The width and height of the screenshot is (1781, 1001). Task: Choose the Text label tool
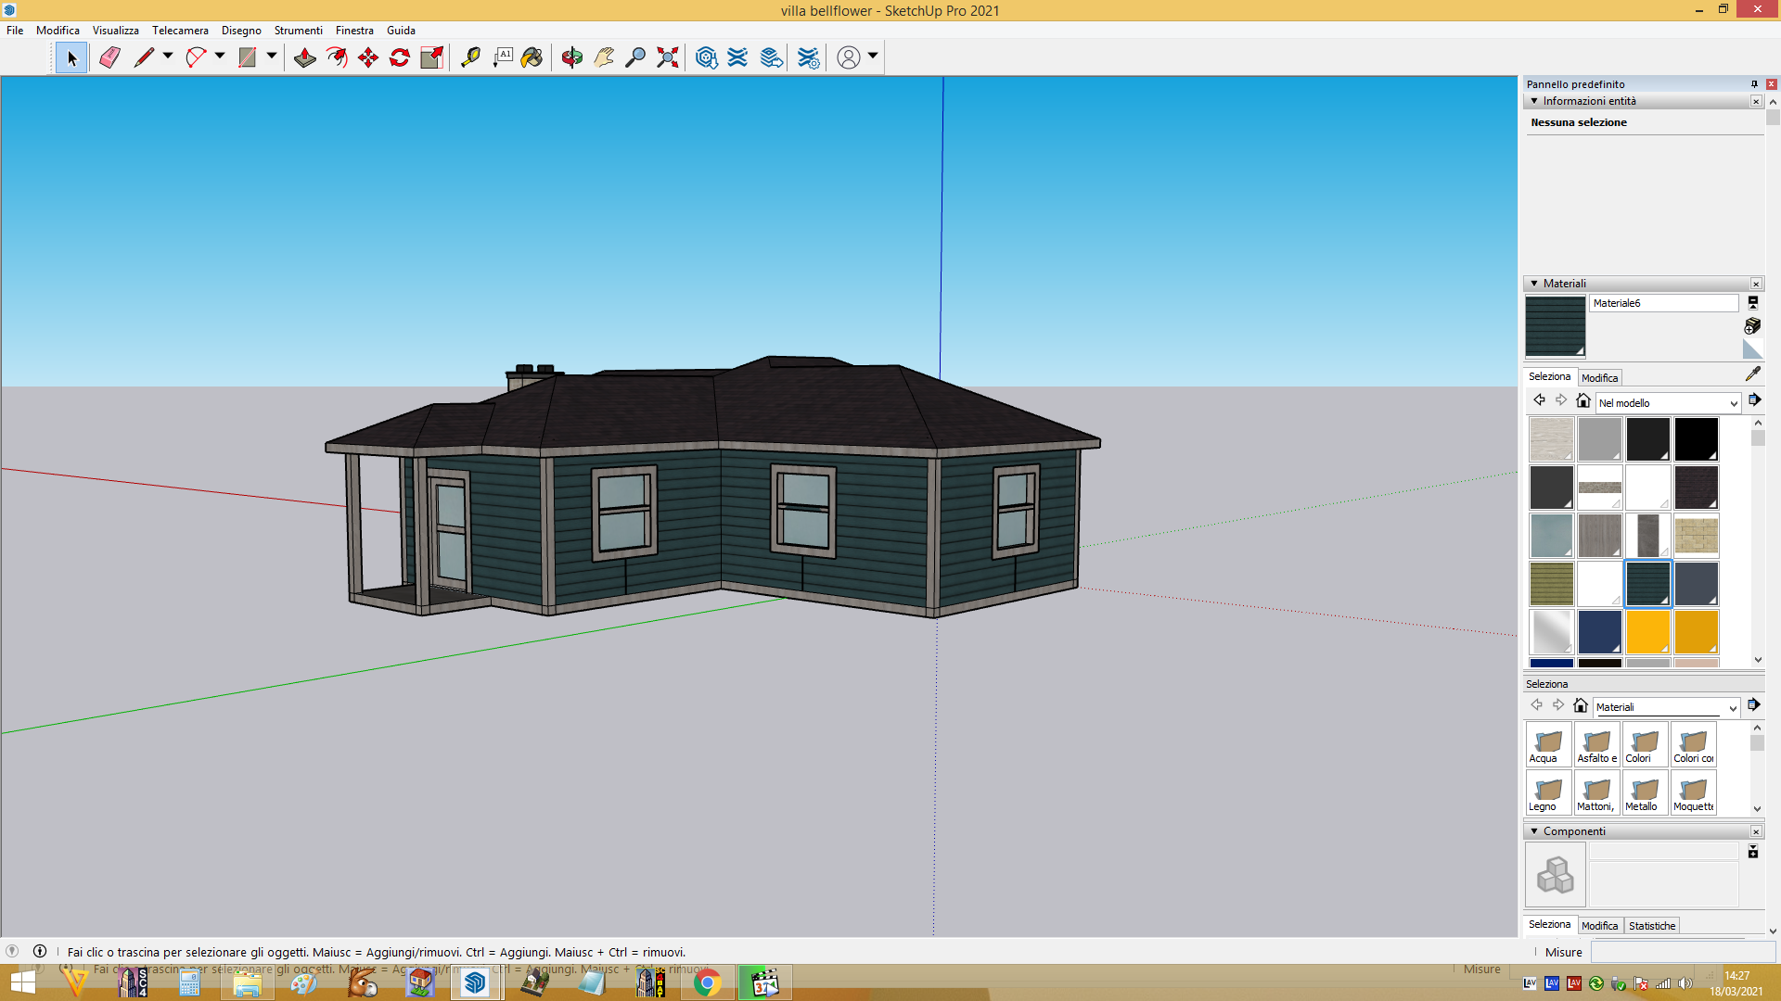(x=503, y=57)
